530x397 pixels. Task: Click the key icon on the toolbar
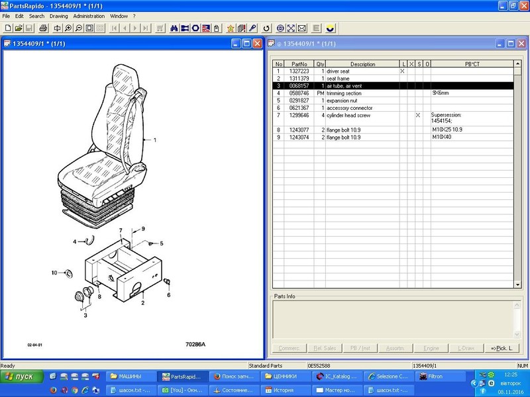coord(253,28)
